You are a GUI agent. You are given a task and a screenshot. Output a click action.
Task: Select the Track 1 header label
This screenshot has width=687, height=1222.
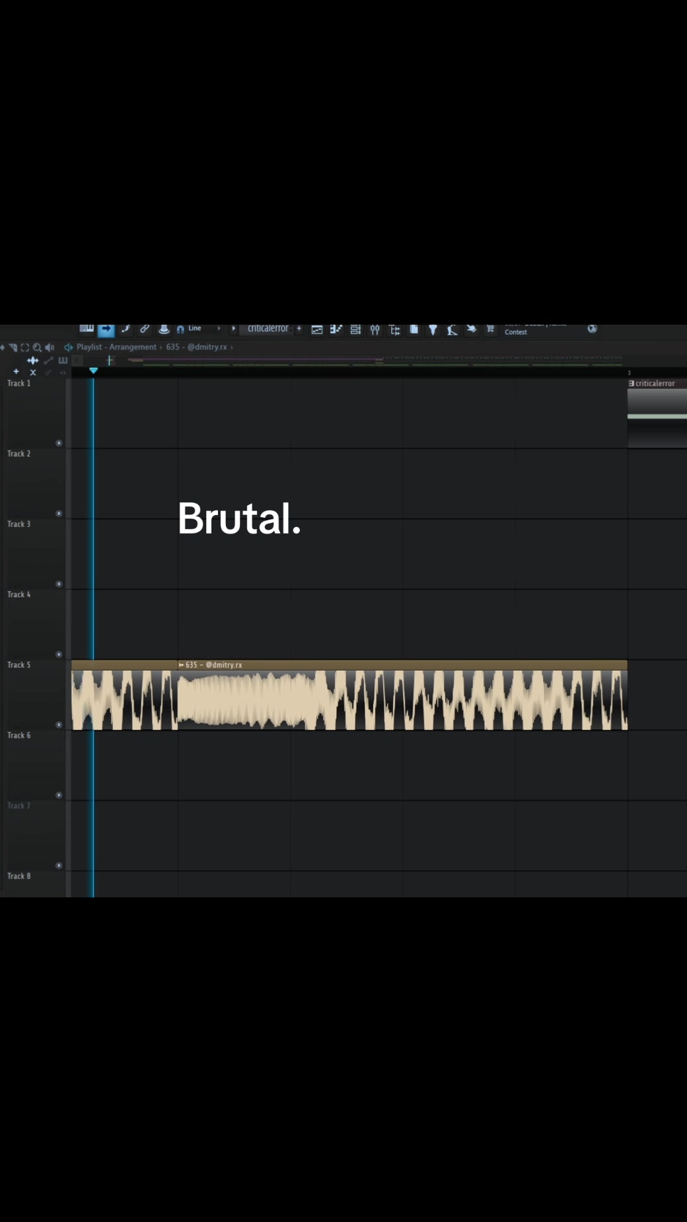pos(19,384)
